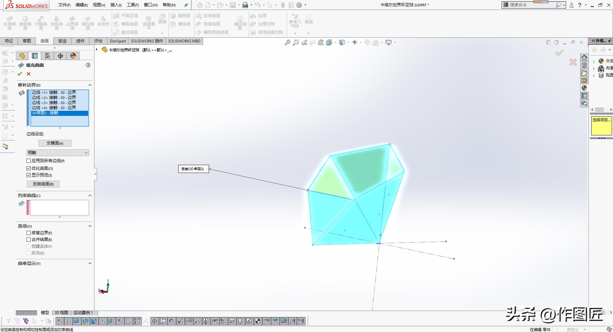Image resolution: width=613 pixels, height=332 pixels.
Task: Click the 交替面 button
Action: pos(55,143)
